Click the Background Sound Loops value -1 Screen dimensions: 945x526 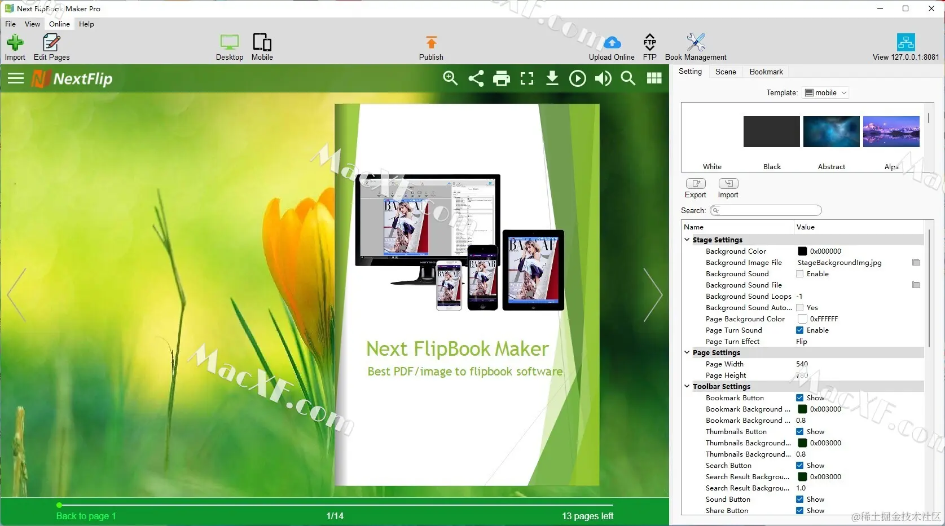[799, 297]
